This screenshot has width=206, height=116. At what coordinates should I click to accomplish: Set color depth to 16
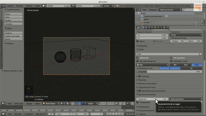point(191,68)
